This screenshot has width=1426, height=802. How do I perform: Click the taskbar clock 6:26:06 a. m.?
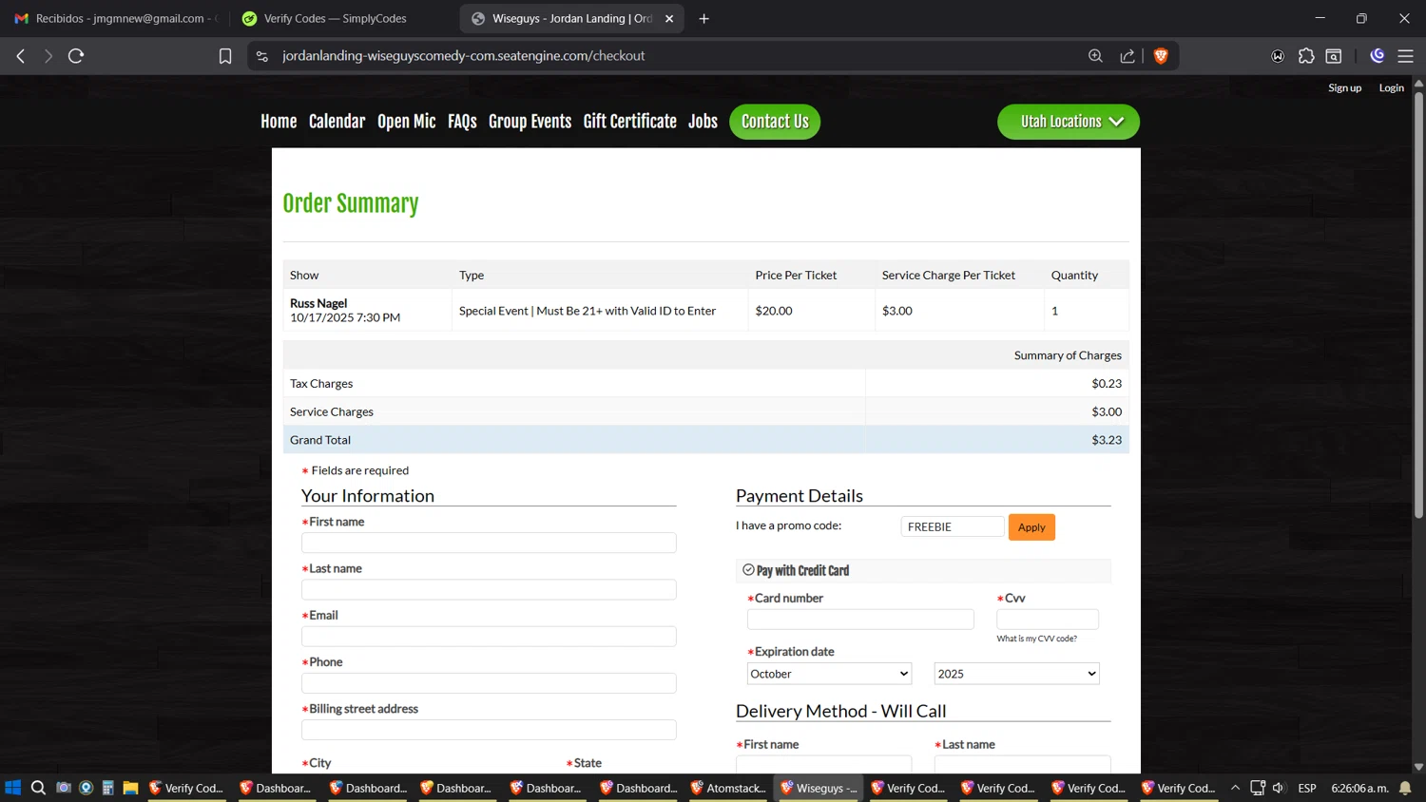[1359, 788]
